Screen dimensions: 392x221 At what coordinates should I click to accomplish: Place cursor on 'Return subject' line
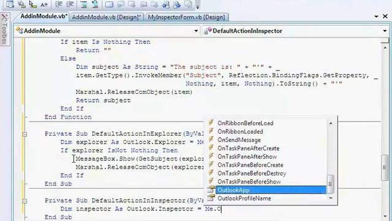(x=104, y=101)
